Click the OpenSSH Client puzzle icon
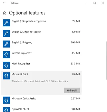The image size is (107, 112). 6,110
